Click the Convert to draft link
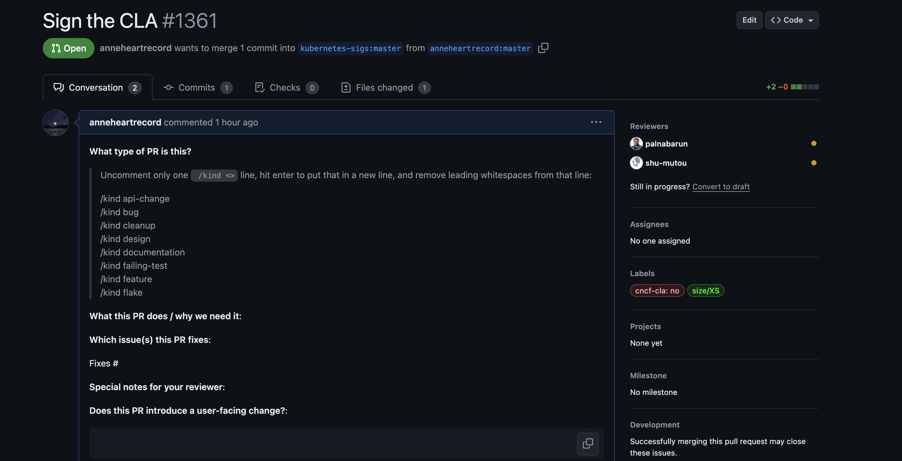Screen dimensions: 902x461 pos(721,187)
